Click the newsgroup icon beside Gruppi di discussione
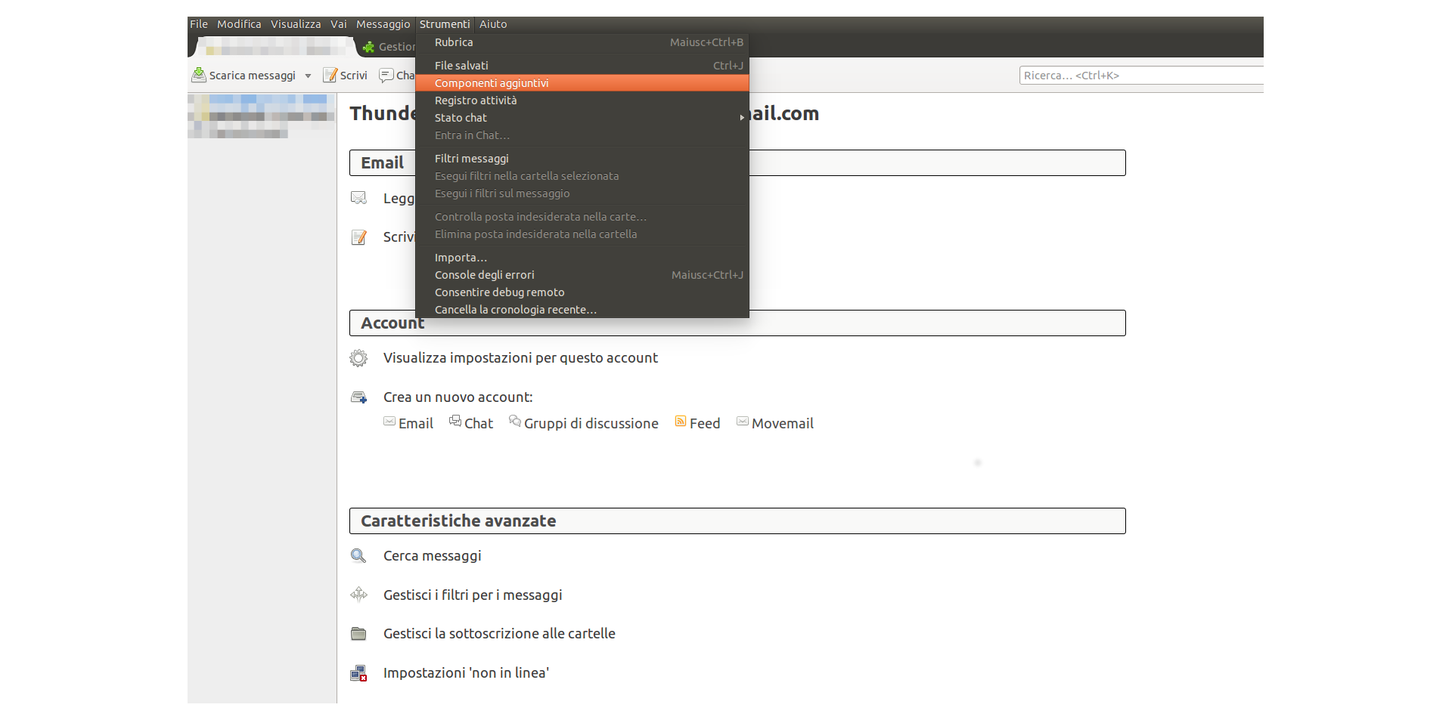This screenshot has height=720, width=1452. (515, 421)
